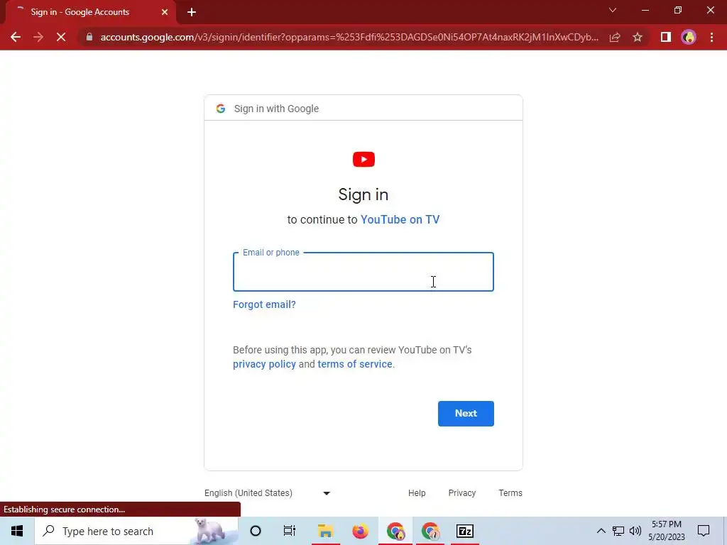
Task: Open the YouTube on TV link
Action: (400, 220)
